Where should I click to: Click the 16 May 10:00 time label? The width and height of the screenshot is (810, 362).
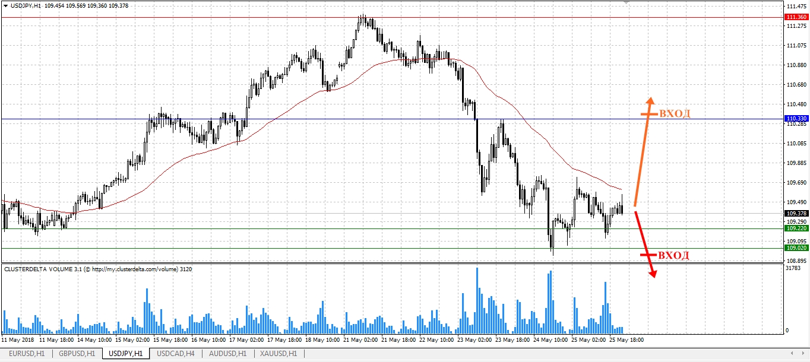pyautogui.click(x=208, y=341)
